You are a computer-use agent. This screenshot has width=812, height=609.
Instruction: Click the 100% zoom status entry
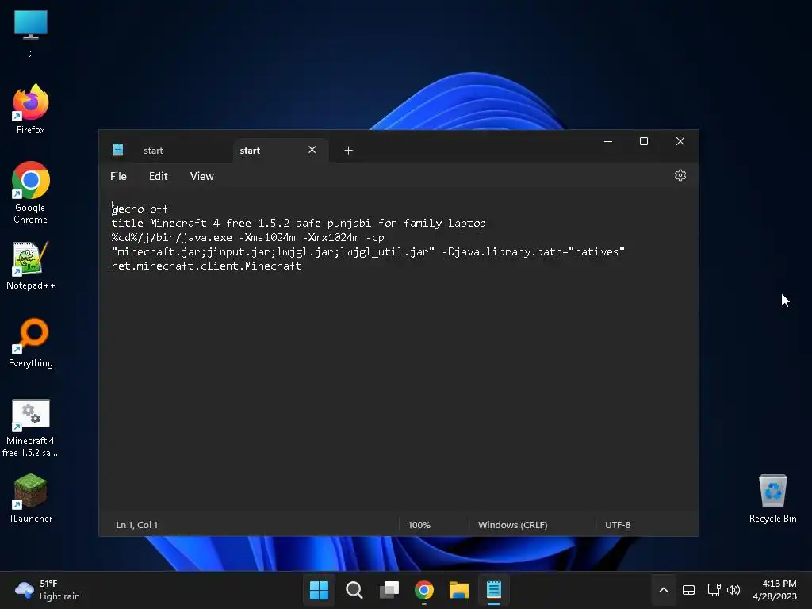coord(419,525)
